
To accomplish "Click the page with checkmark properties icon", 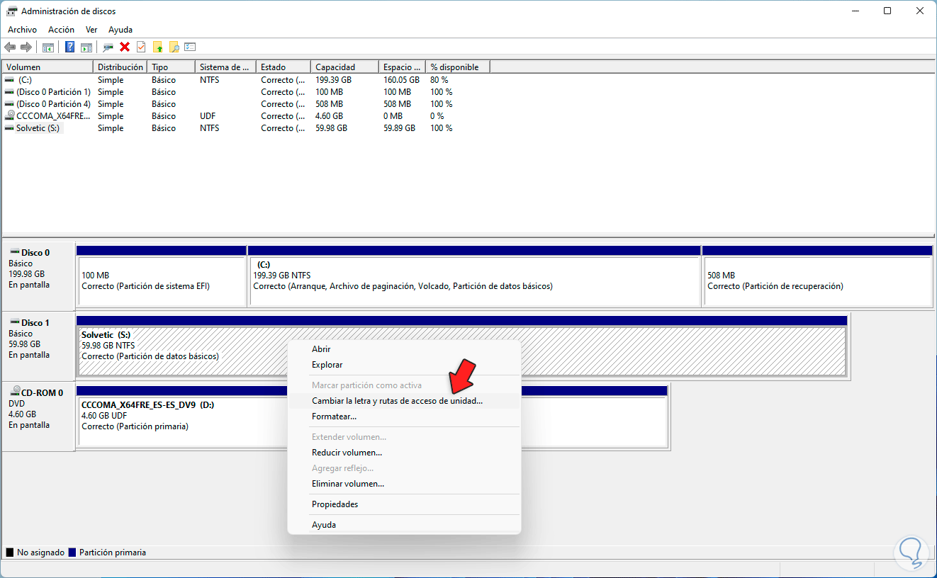I will point(141,47).
